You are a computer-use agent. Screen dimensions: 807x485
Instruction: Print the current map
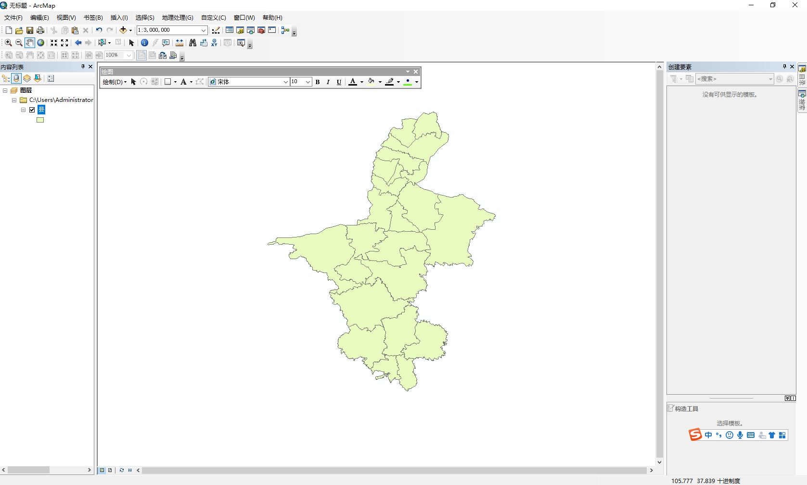[40, 30]
